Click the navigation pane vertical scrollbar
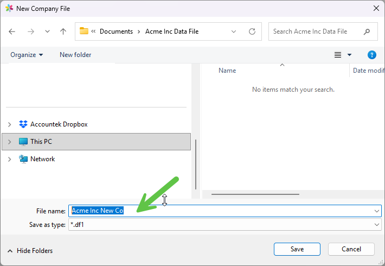 (x=196, y=164)
